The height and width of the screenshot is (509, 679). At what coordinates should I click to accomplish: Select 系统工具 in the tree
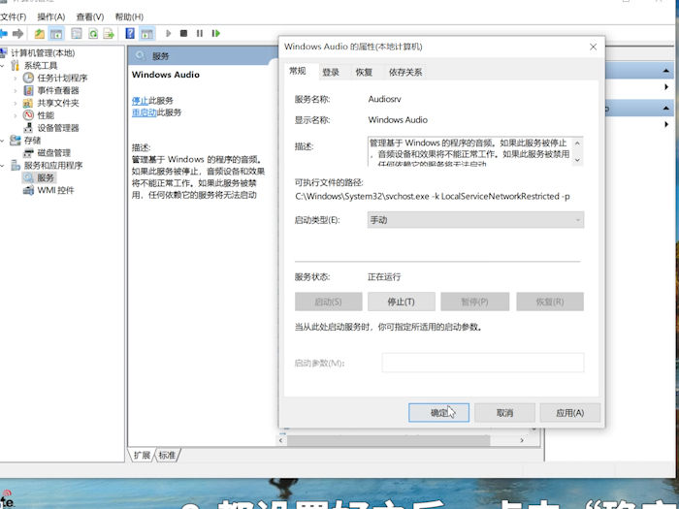point(41,65)
